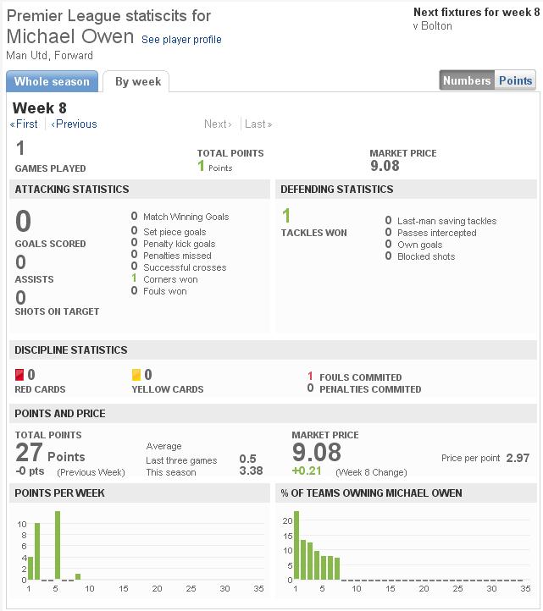Switch to Numbers view toggle
Image resolution: width=543 pixels, height=611 pixels.
point(467,80)
